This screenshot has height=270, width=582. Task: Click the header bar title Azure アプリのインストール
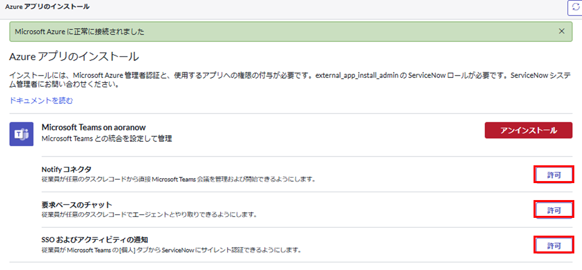[47, 6]
